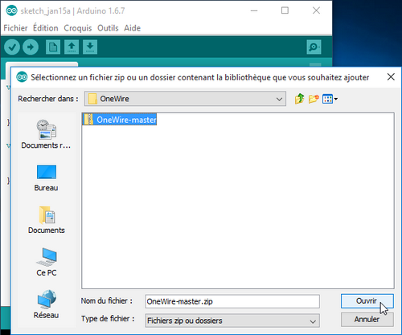Viewport: 402px width, 335px height.
Task: Open Réseau in the places sidebar
Action: point(46,304)
